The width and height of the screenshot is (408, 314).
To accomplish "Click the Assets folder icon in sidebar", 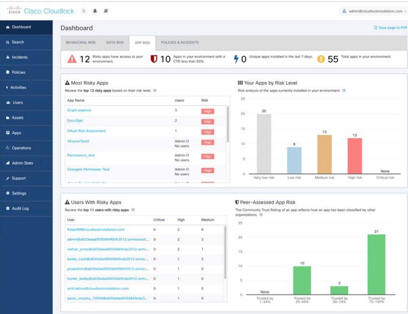I will [8, 118].
